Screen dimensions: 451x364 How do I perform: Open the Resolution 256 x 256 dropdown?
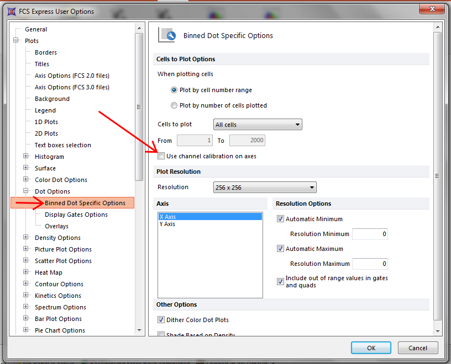tap(264, 188)
